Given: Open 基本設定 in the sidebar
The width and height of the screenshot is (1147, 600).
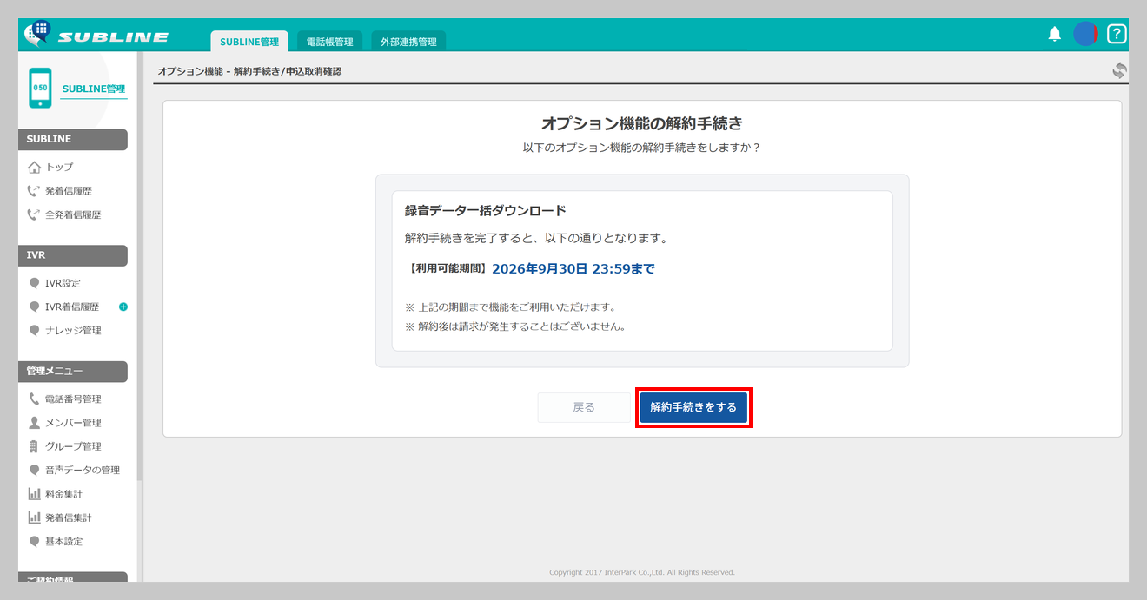Looking at the screenshot, I should coord(63,541).
